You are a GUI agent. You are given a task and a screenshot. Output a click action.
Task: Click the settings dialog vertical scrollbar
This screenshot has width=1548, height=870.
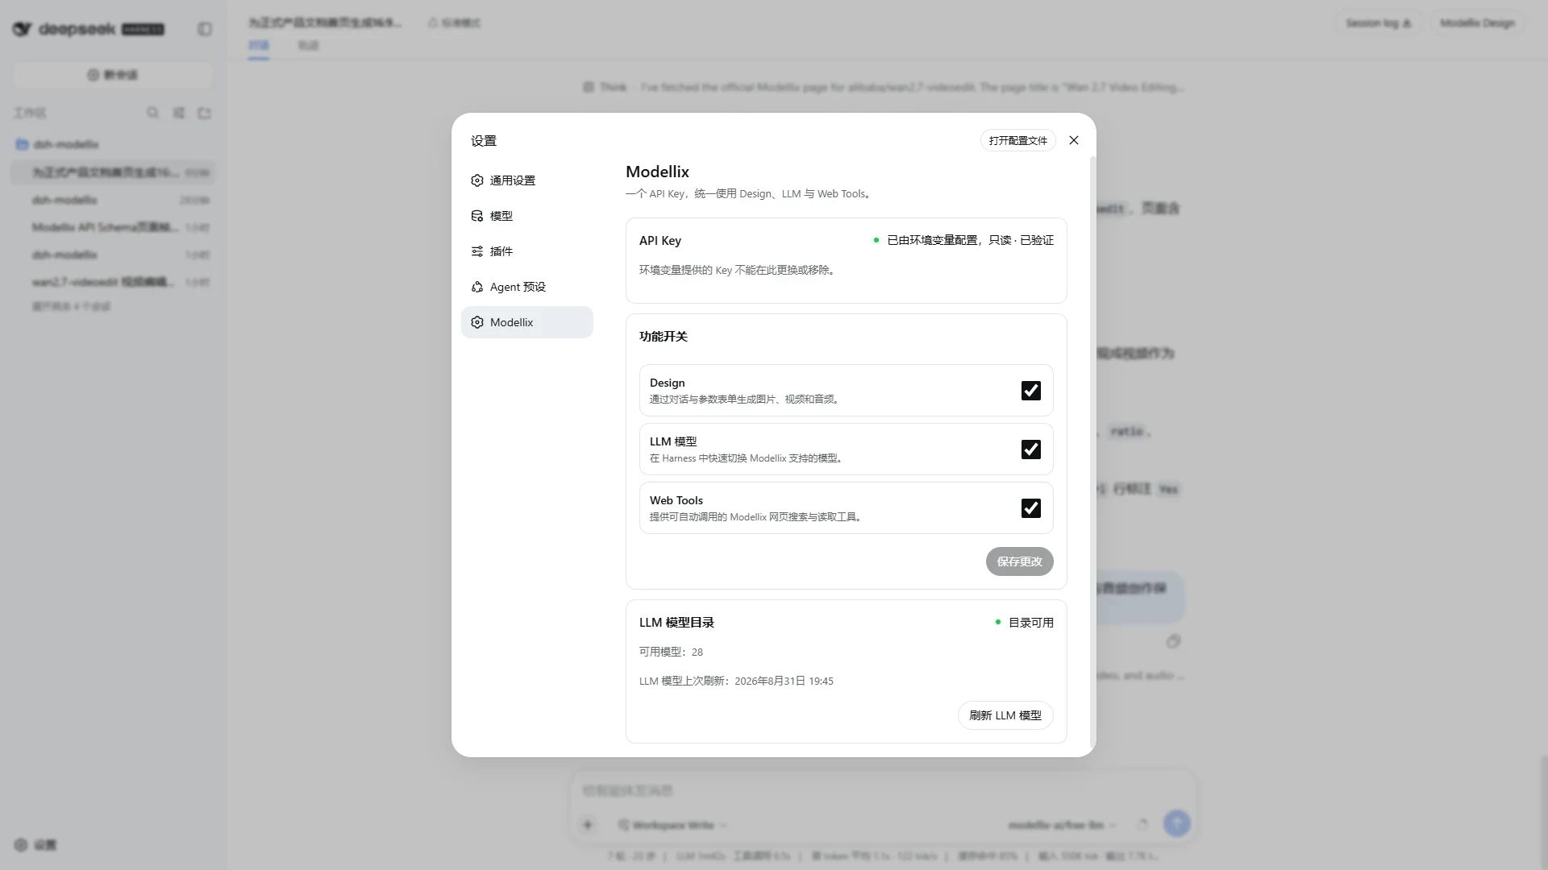tap(1092, 451)
